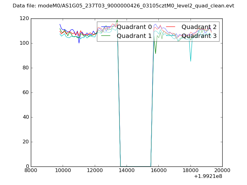Screen dimensions: 247x185
Task: Click the x-axis tick label 20000
Action: point(222,171)
